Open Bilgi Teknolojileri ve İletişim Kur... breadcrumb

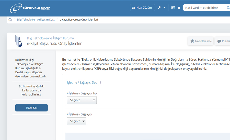point(36,20)
